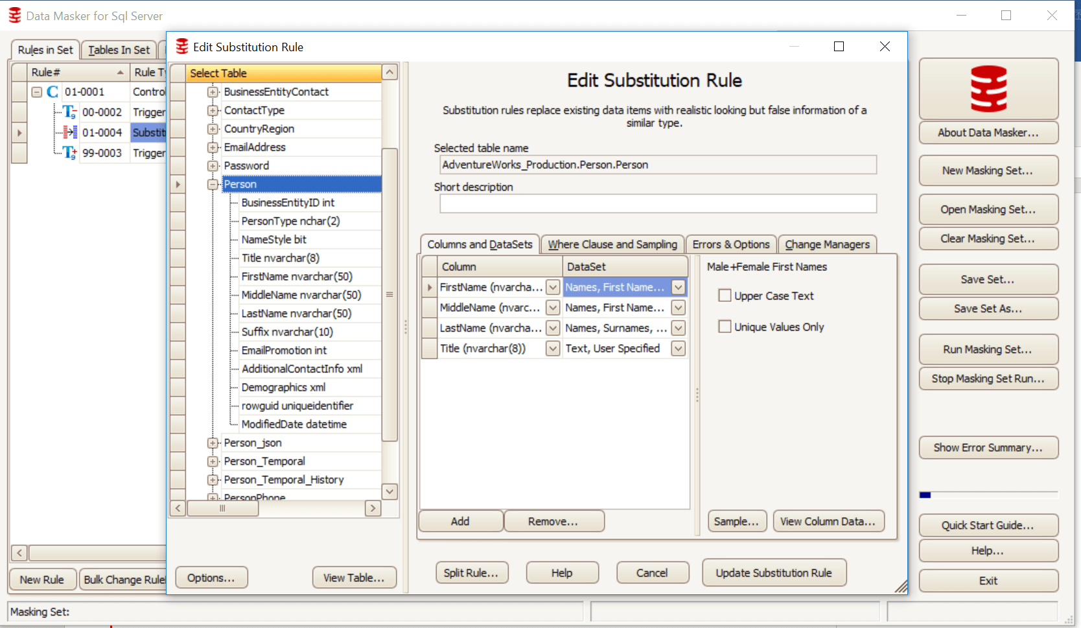This screenshot has width=1081, height=628.
Task: Open Where Clause and Sampling tab
Action: click(612, 244)
